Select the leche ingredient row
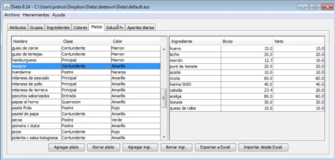Image resolution: width=335 pixels, height=160 pixels. [x=247, y=55]
